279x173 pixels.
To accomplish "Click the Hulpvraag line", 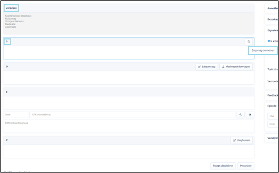I will click(11, 18).
